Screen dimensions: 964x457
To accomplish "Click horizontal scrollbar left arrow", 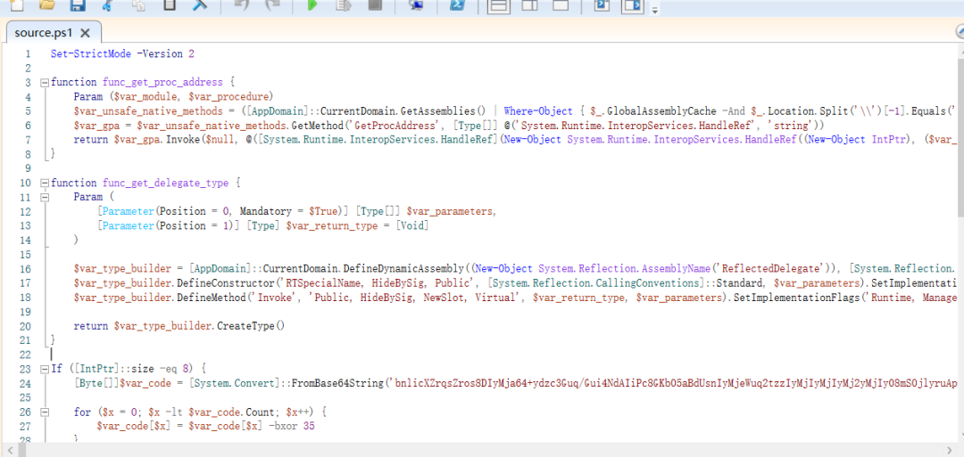I will coord(10,451).
